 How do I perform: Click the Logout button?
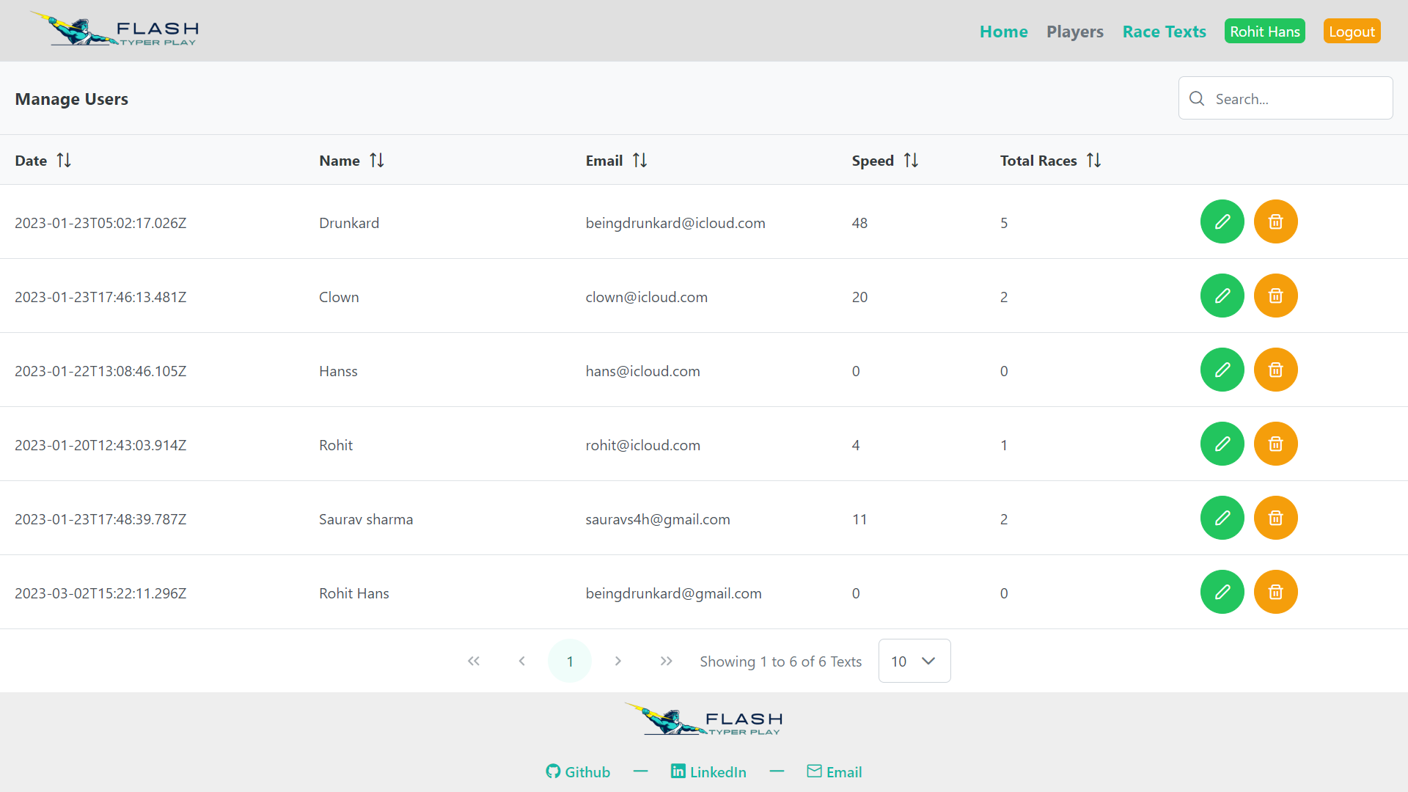pos(1352,32)
